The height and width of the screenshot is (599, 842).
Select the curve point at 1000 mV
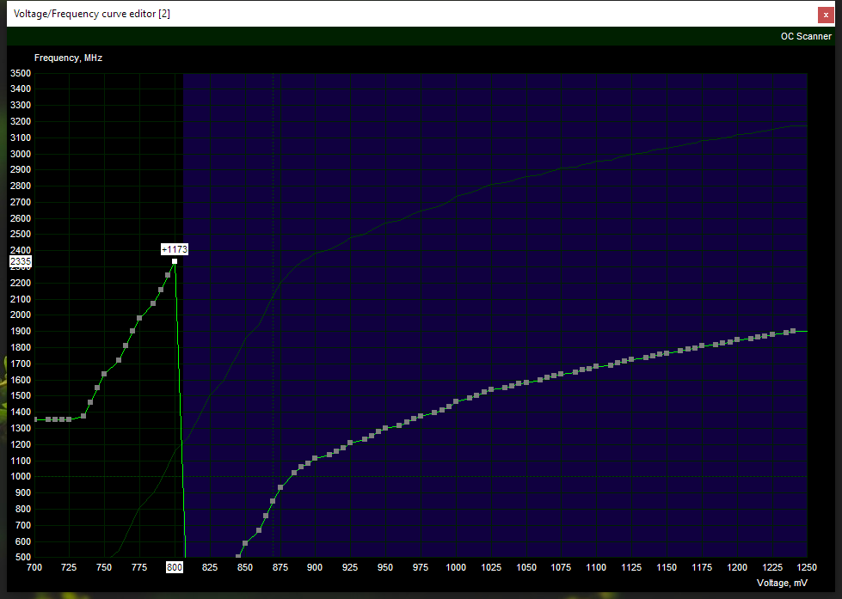456,401
